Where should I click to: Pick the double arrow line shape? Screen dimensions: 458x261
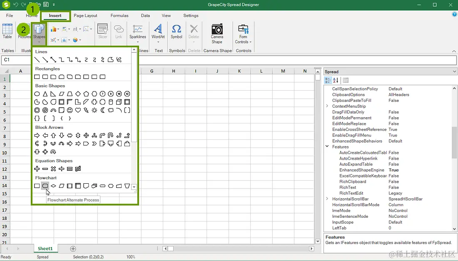coord(53,60)
